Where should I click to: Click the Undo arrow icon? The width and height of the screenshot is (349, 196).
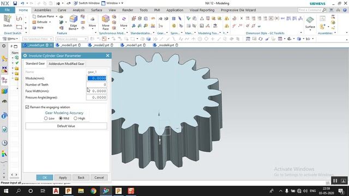(22, 3)
